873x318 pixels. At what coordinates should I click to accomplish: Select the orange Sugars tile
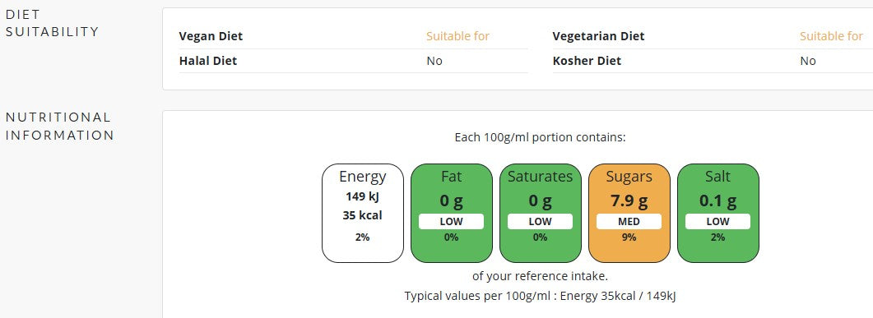[x=629, y=213]
